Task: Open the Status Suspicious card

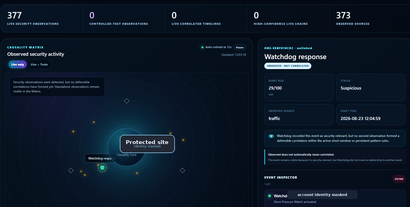Action: pos(371,88)
